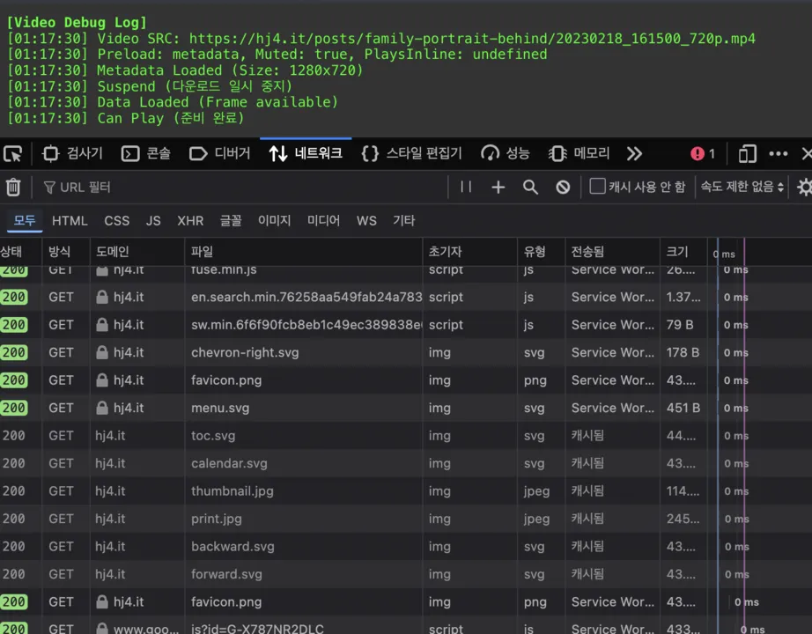Open the three-dot DevTools options menu
The width and height of the screenshot is (812, 634).
click(x=778, y=154)
